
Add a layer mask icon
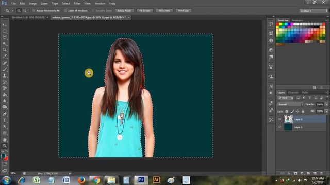coord(295,173)
